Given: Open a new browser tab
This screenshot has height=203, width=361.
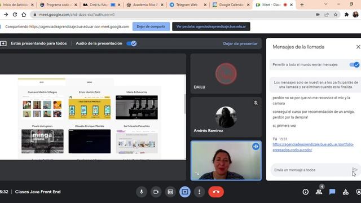Looking at the screenshot, I should pos(302,5).
